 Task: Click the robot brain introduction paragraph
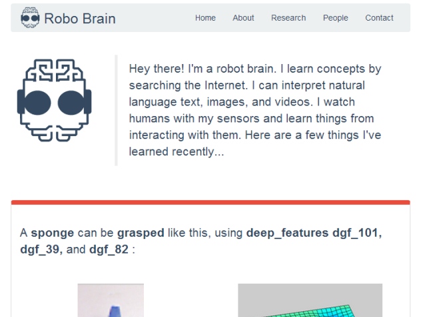point(255,110)
